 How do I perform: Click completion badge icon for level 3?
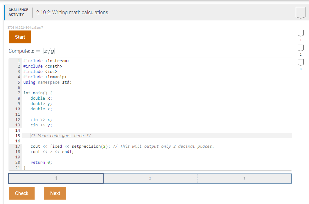301,62
